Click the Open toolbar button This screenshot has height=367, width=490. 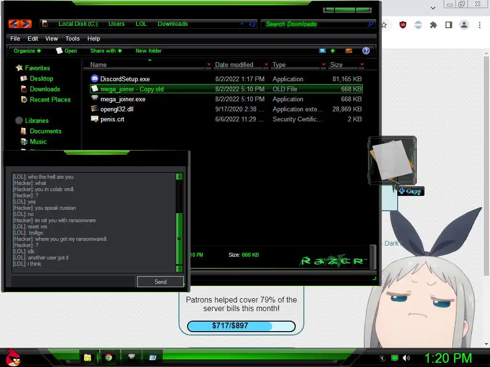click(67, 51)
